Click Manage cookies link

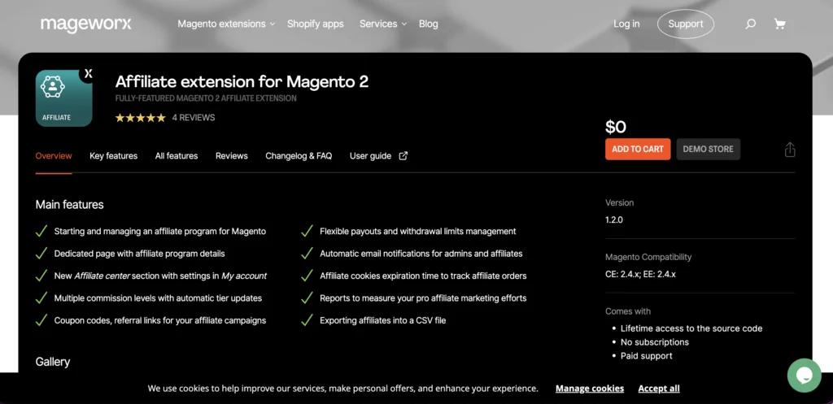click(590, 389)
